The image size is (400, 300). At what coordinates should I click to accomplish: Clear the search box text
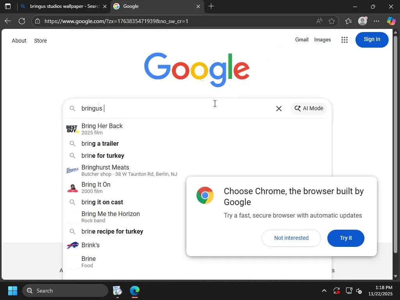coord(279,109)
